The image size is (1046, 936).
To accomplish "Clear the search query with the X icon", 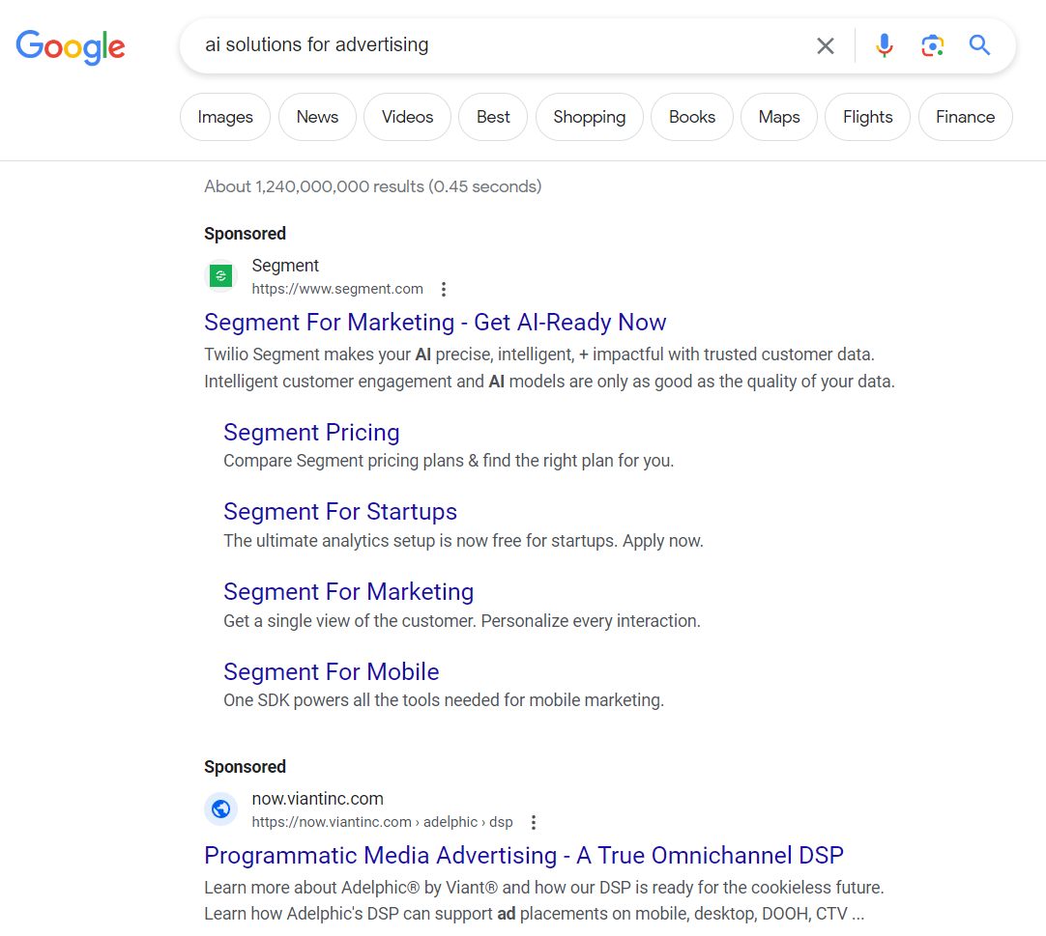I will point(825,45).
